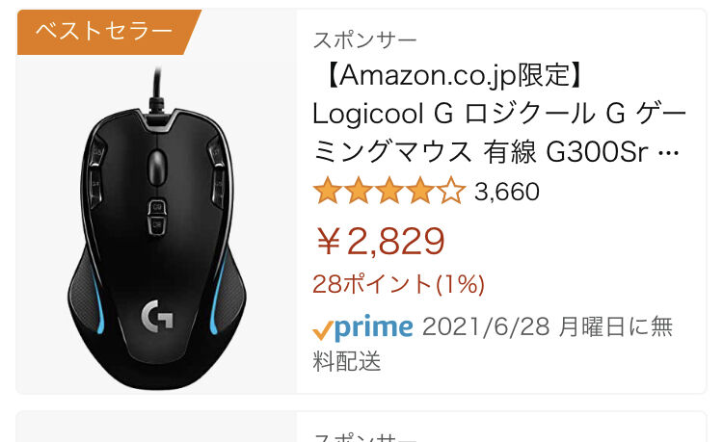Select the ￥2,829 price
The image size is (723, 442).
(x=380, y=241)
